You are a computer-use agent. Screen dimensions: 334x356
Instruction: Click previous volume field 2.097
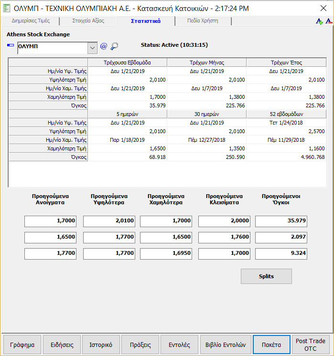281,238
